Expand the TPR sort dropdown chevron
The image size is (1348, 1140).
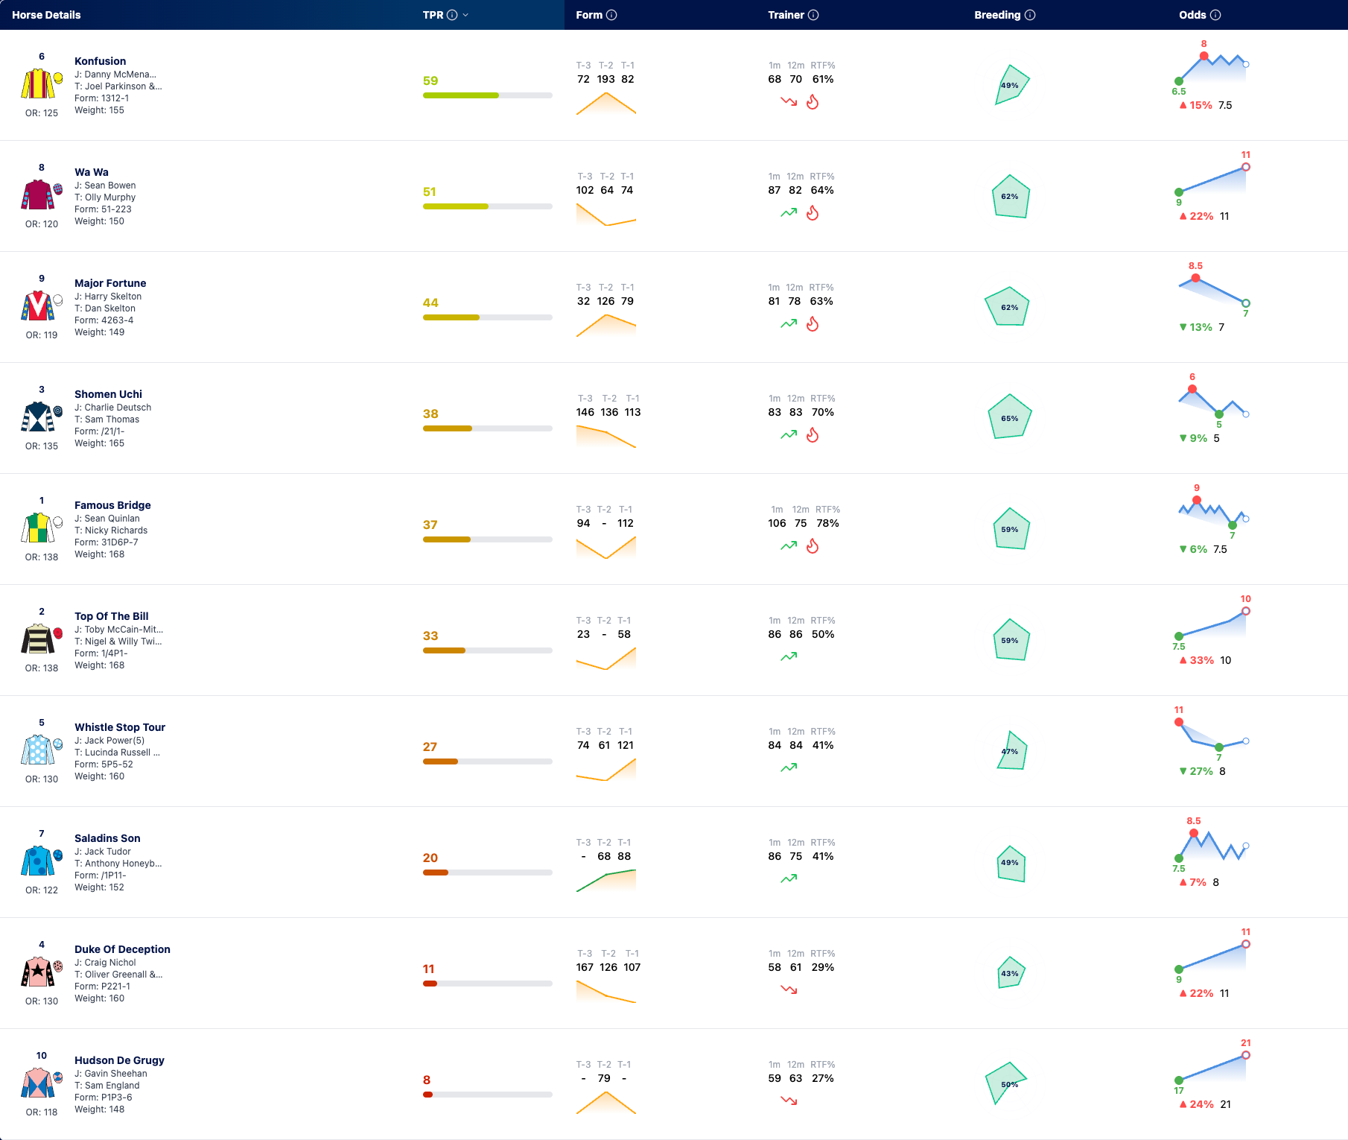pyautogui.click(x=465, y=15)
